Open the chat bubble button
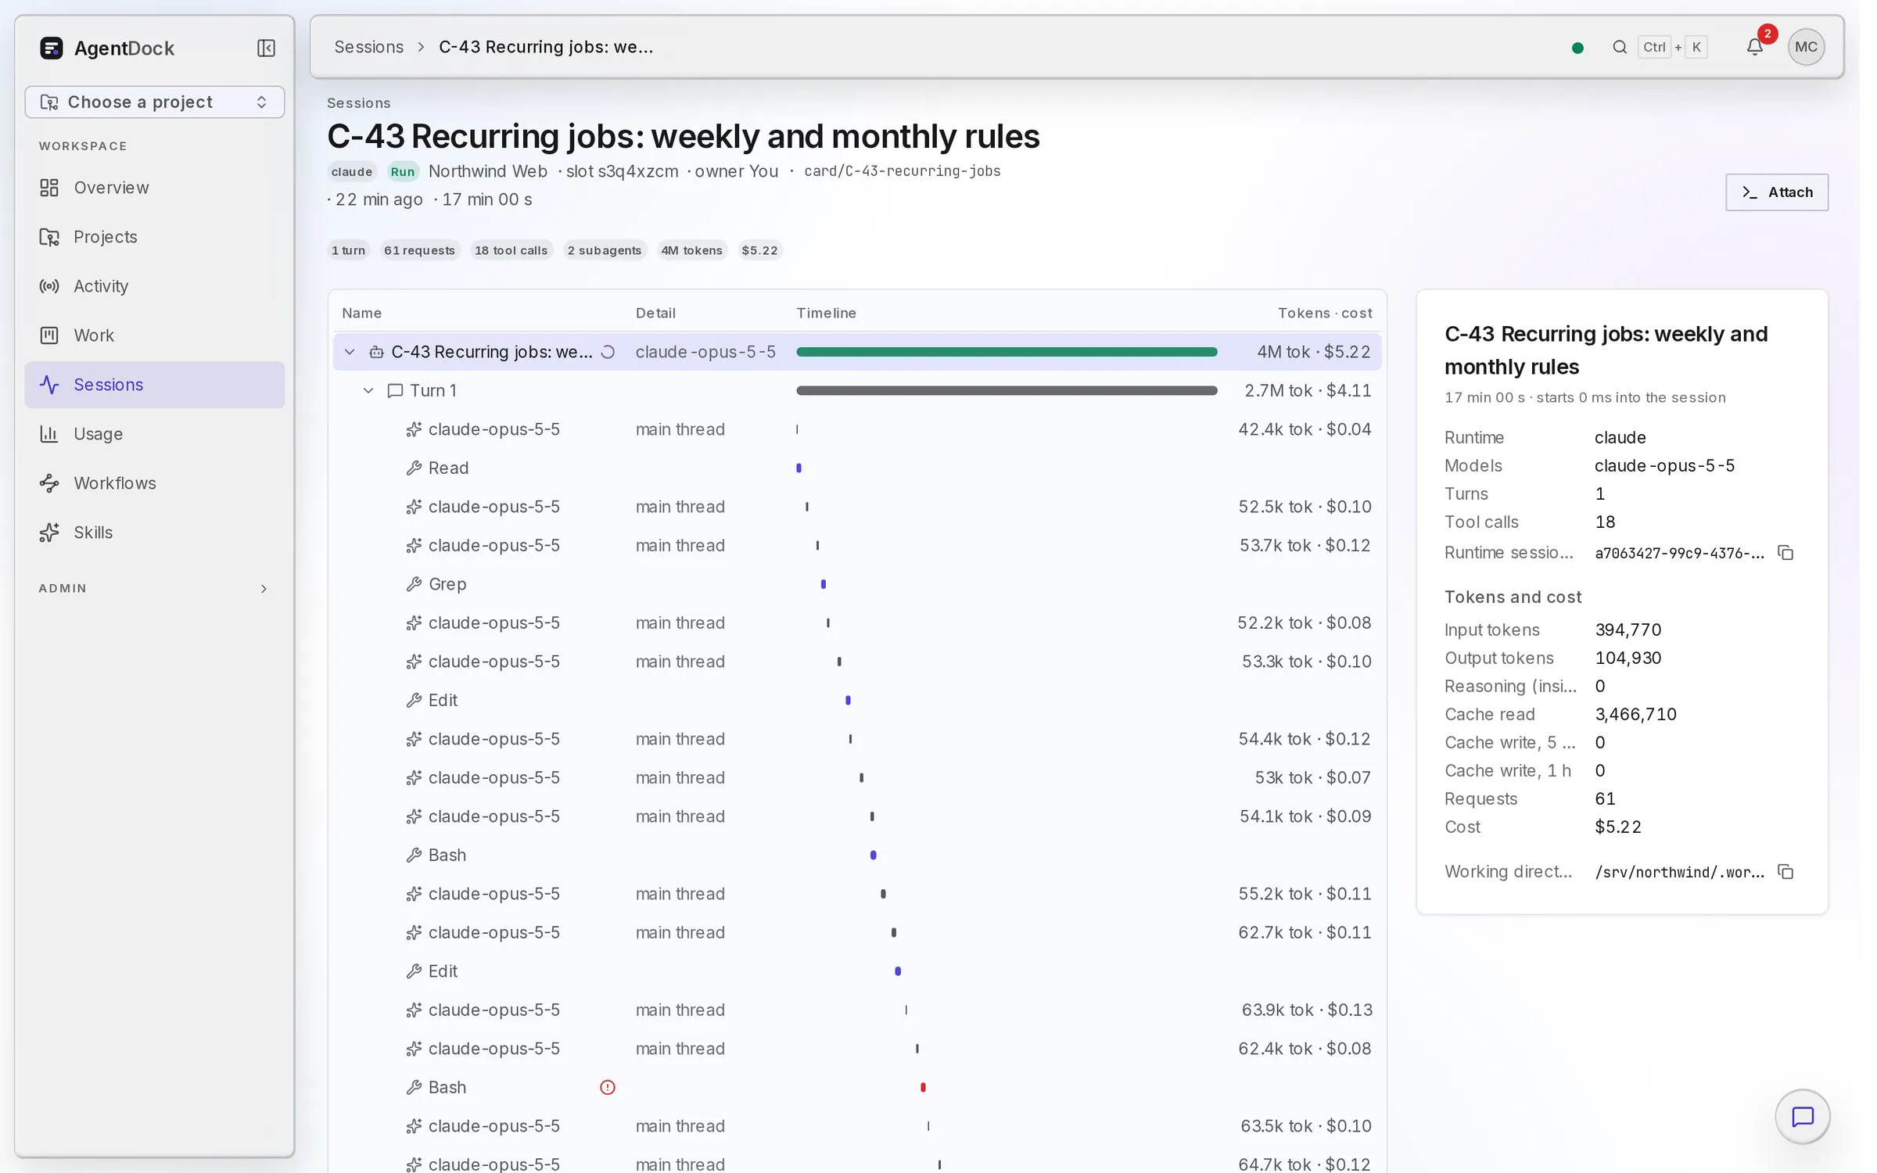This screenshot has width=1877, height=1173. click(x=1802, y=1117)
